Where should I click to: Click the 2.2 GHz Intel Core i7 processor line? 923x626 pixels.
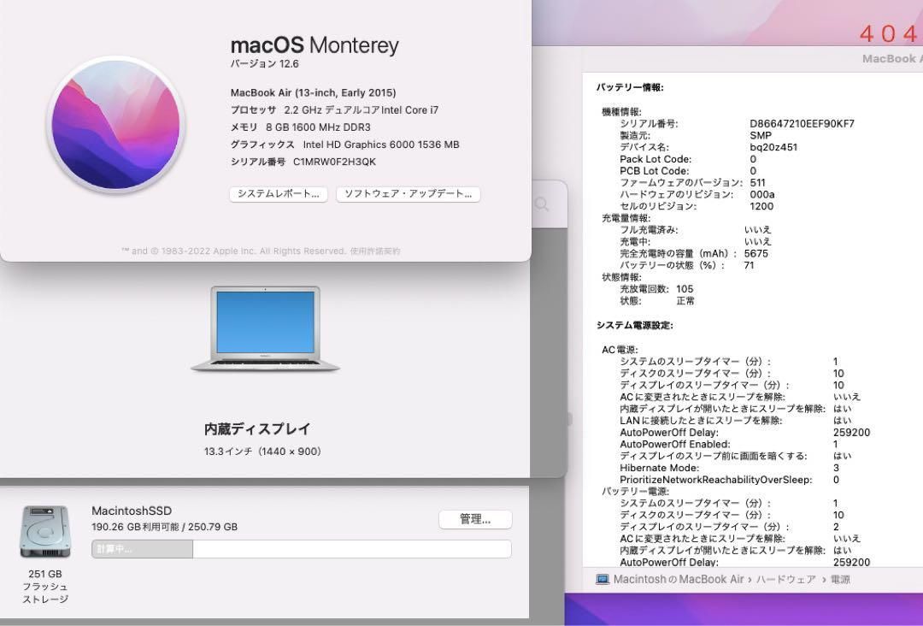(x=334, y=109)
